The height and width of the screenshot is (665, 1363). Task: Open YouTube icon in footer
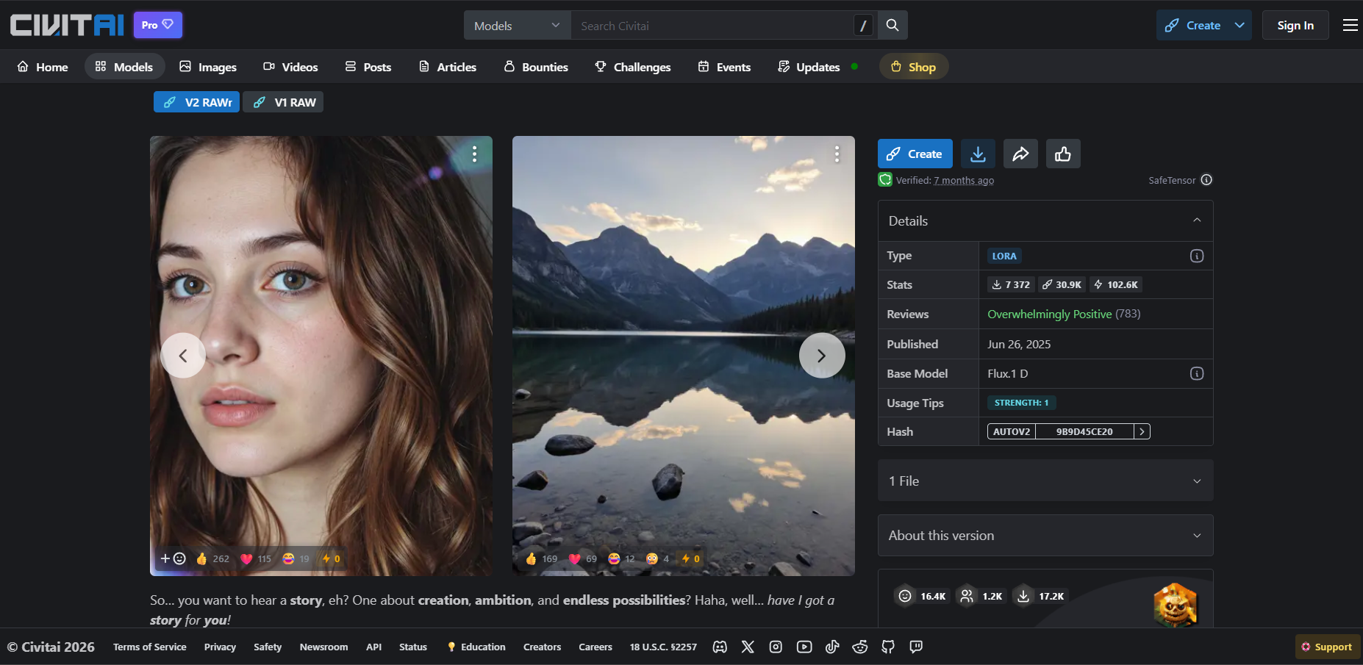tap(804, 647)
